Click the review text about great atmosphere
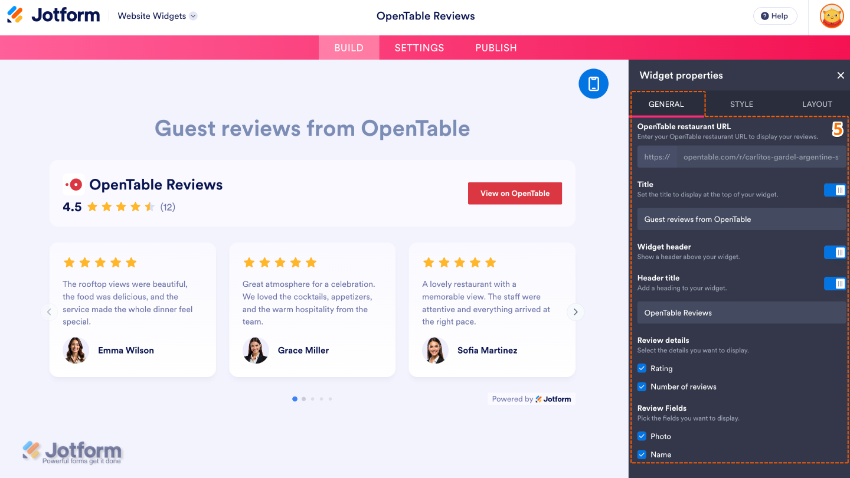Viewport: 850px width, 478px height. (x=309, y=303)
